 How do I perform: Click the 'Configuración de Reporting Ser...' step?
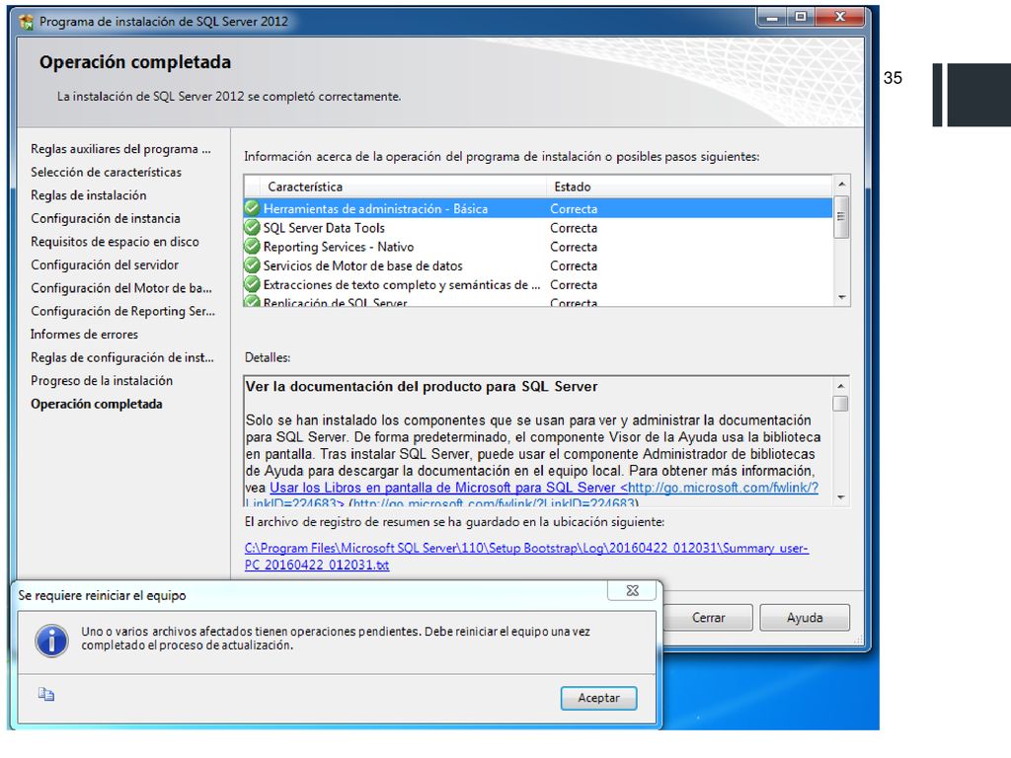click(122, 311)
